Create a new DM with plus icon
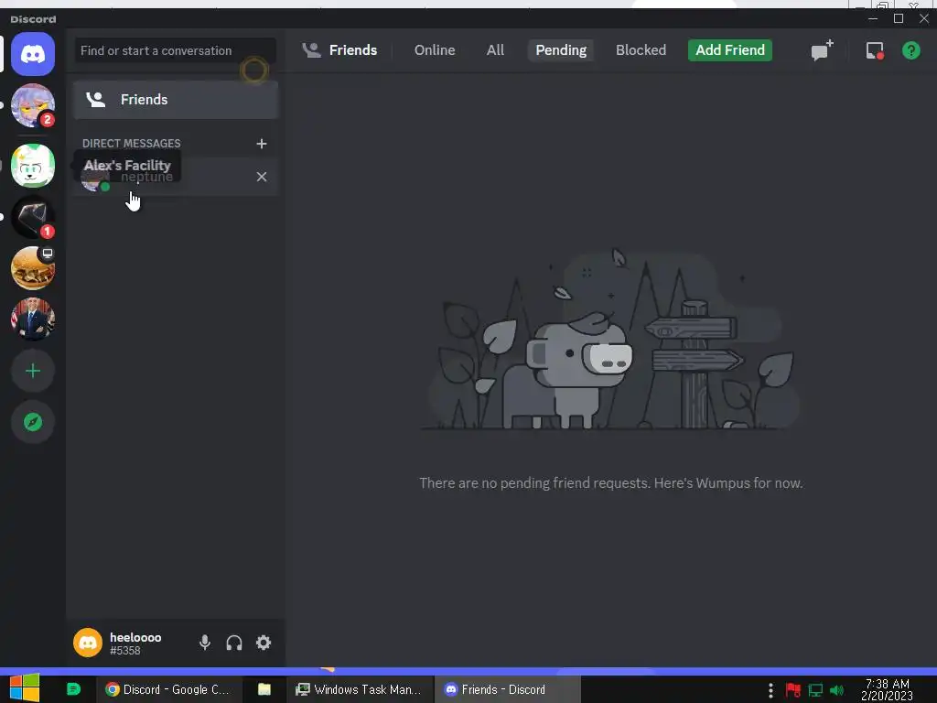 (261, 144)
